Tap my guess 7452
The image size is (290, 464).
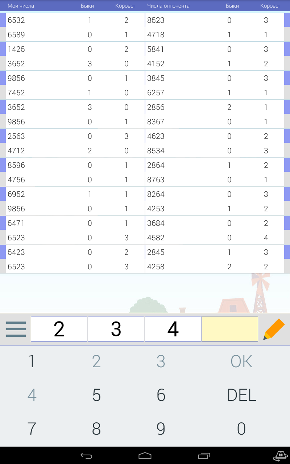(16, 93)
